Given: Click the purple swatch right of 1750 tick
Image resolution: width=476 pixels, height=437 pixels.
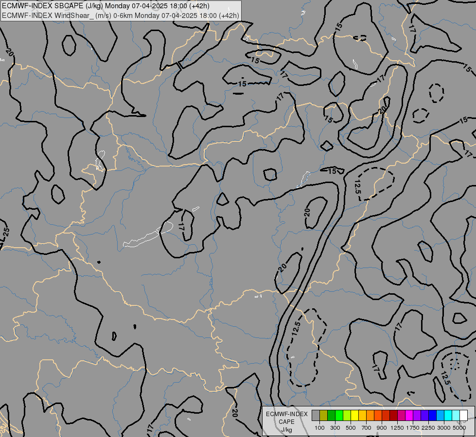Looking at the screenshot, I should [417, 416].
